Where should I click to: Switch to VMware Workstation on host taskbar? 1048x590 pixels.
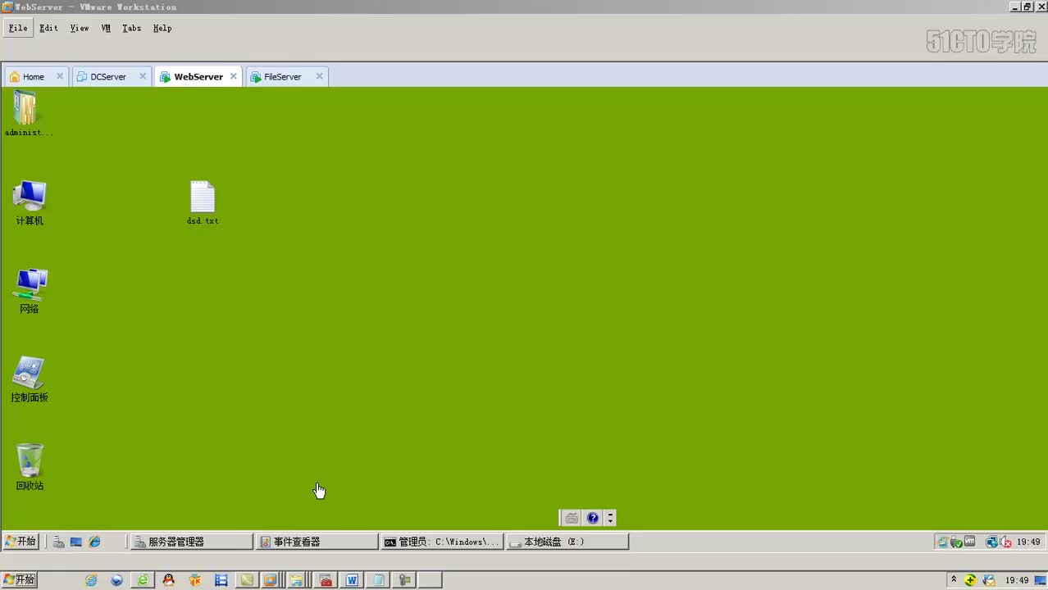(270, 580)
